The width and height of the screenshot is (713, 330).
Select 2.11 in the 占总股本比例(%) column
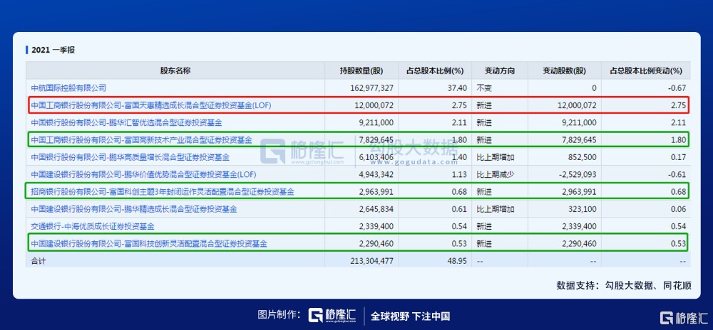coord(460,122)
